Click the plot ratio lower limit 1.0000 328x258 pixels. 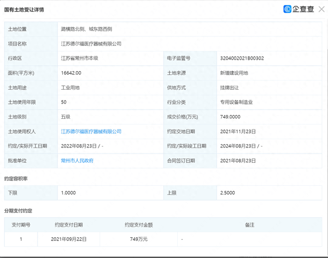[68, 193]
